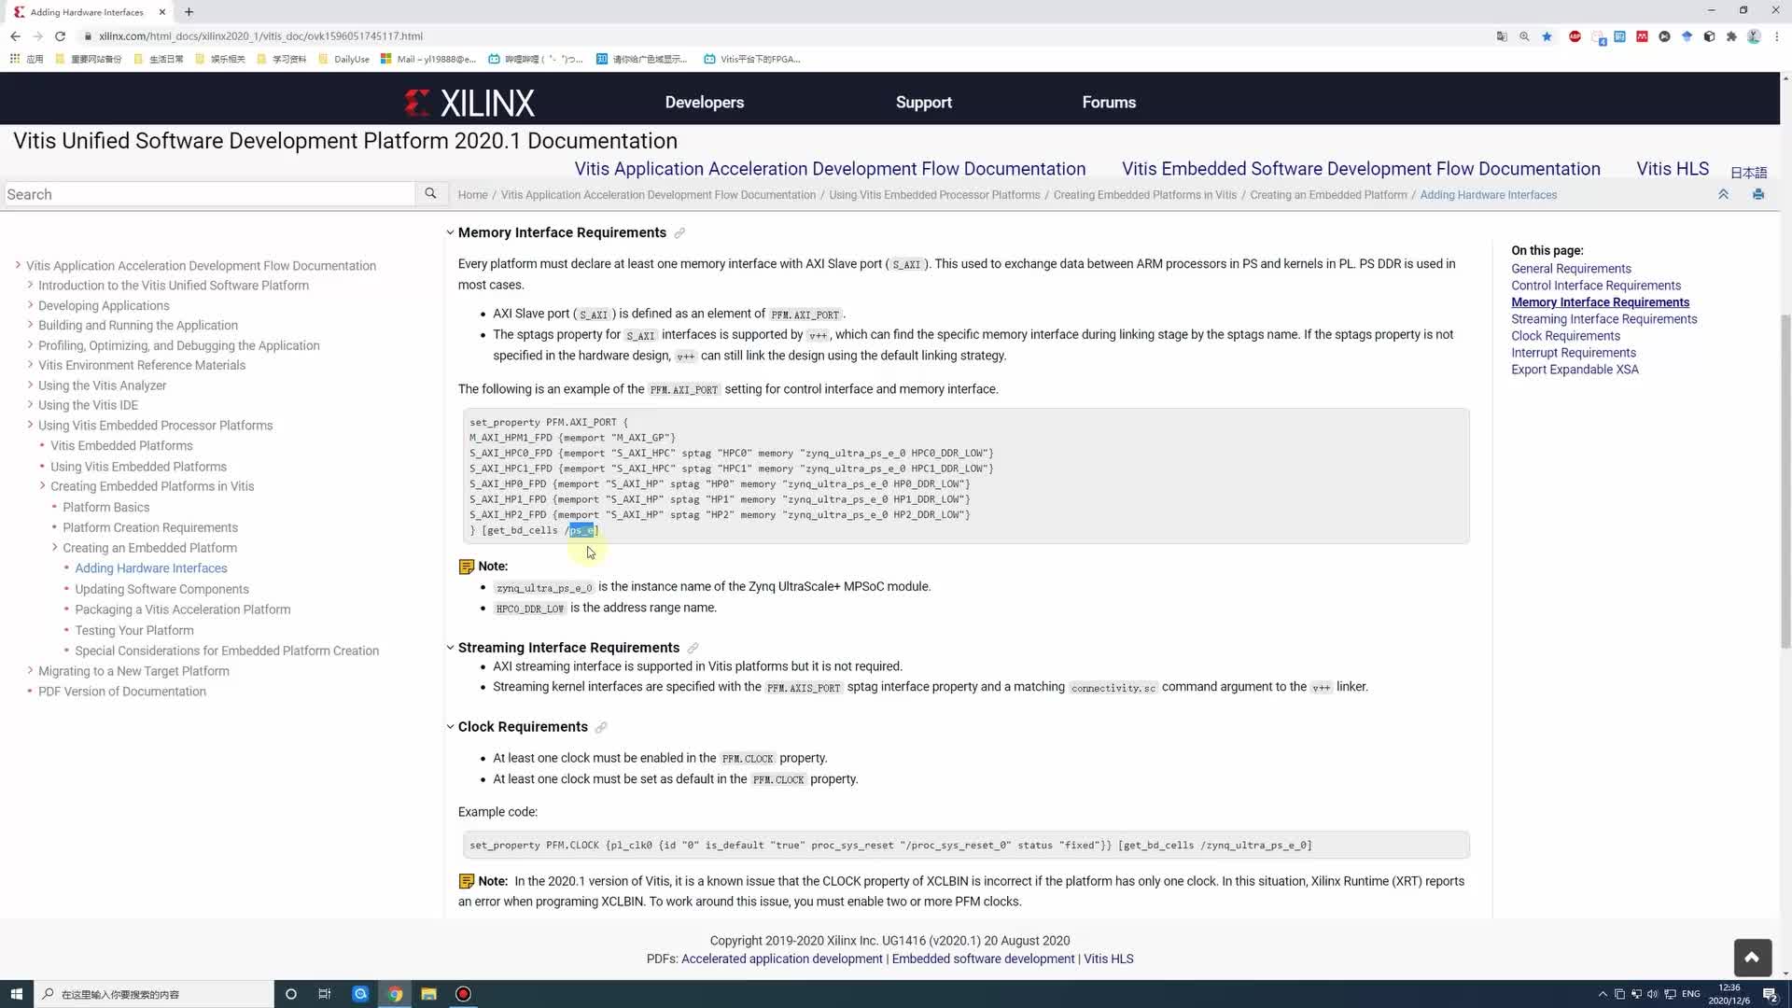Click the bookmark star icon
This screenshot has width=1792, height=1008.
point(1547,36)
